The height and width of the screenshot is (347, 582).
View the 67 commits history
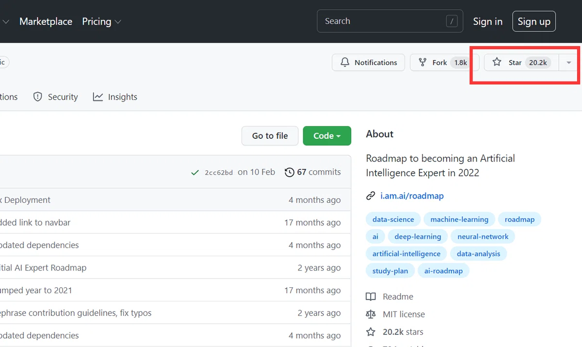tap(313, 172)
